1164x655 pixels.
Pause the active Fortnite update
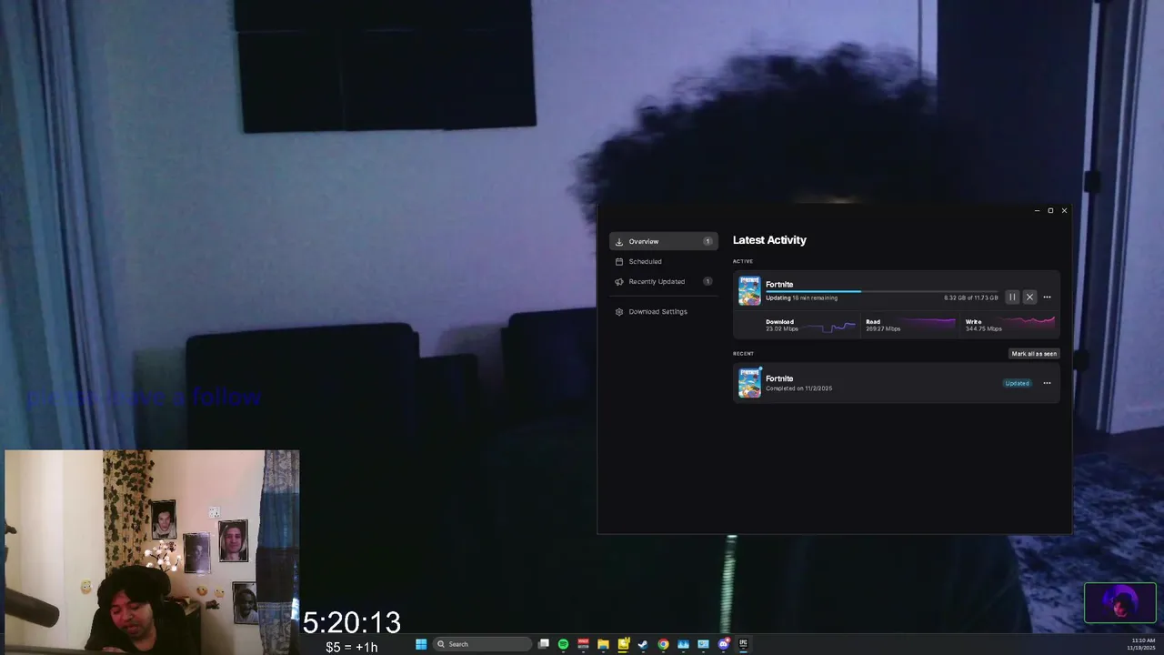(1012, 297)
